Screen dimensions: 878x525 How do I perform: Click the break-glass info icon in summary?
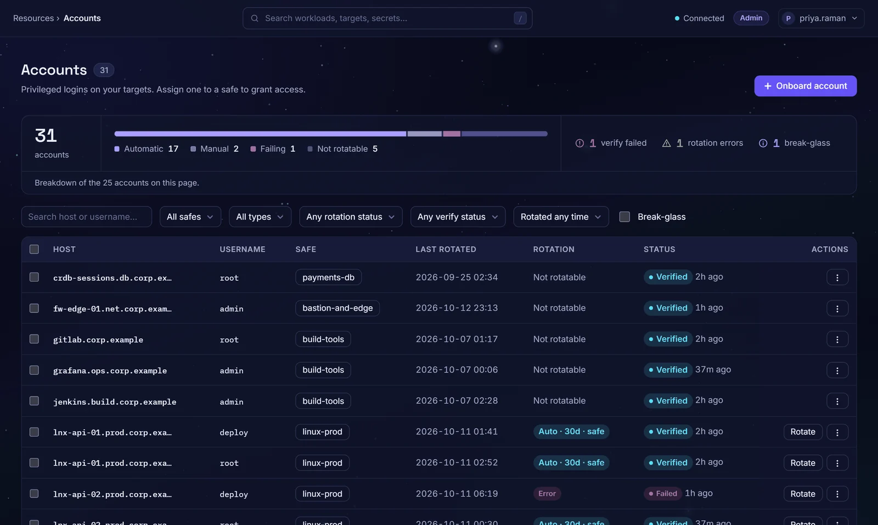(763, 143)
